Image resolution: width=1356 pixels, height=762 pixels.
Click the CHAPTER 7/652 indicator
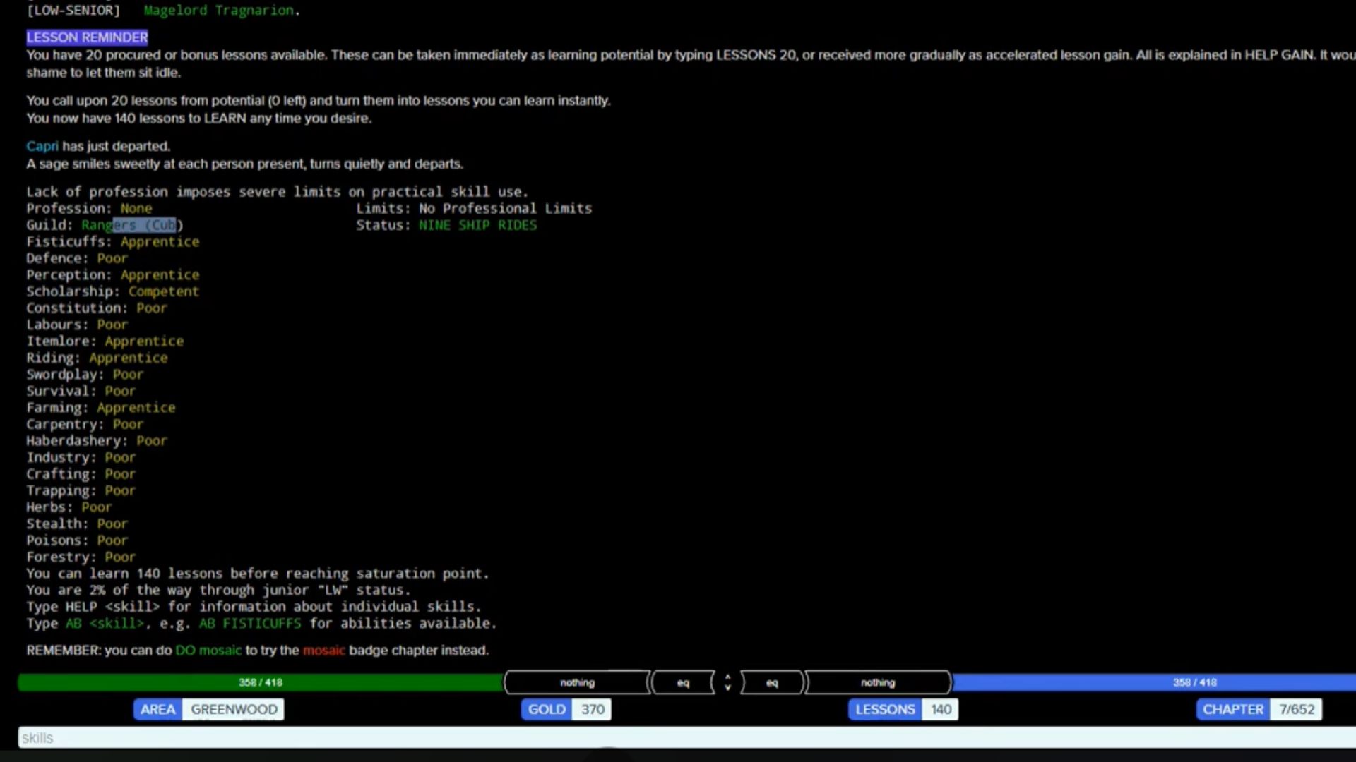click(x=1259, y=709)
